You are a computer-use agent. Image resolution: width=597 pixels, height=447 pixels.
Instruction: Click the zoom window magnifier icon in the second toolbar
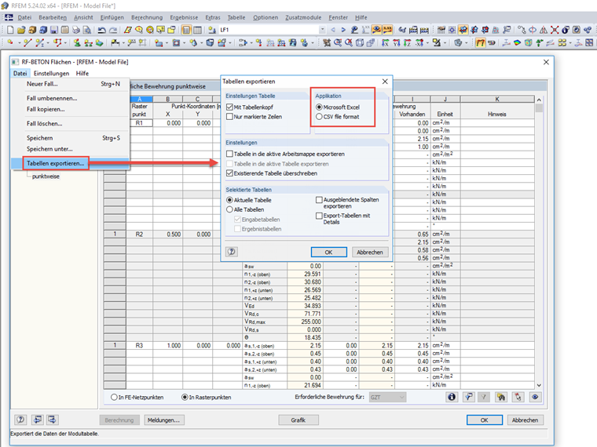pos(338,42)
